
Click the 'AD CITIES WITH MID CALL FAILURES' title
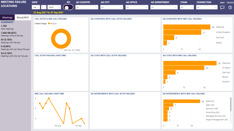point(179,56)
